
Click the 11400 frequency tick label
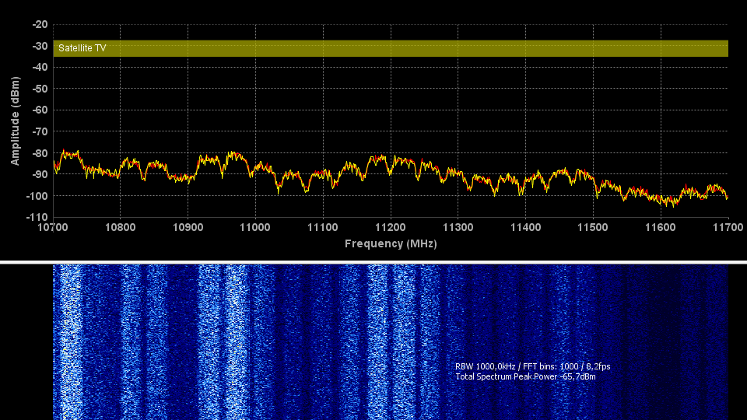coord(525,227)
